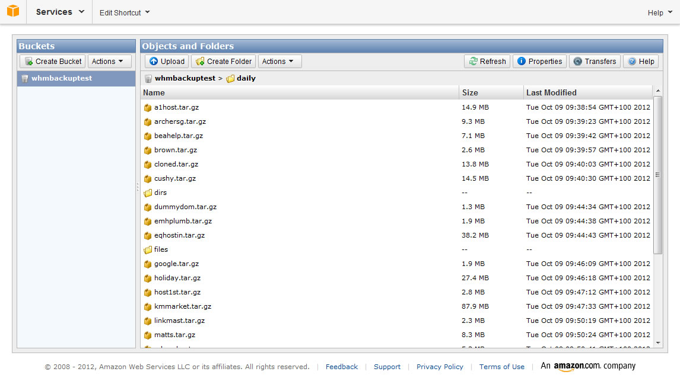
Task: Click folder icon beside dirs
Action: pos(147,193)
